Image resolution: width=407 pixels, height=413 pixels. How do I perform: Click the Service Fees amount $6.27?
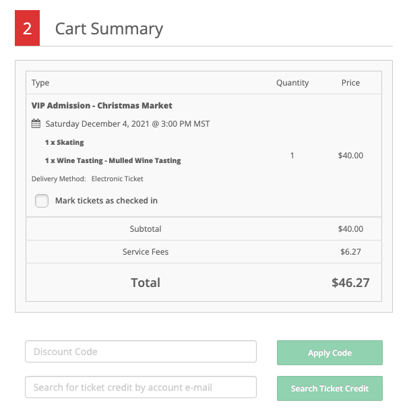tap(350, 252)
